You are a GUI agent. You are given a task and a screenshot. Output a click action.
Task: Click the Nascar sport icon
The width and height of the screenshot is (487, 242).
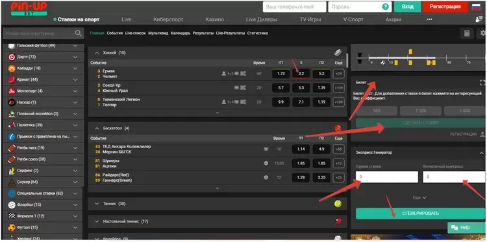(12, 102)
